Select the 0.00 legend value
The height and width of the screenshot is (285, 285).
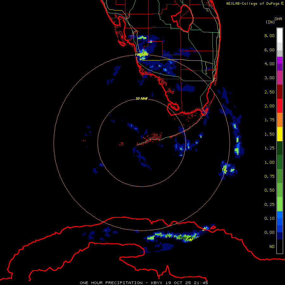[269, 232]
